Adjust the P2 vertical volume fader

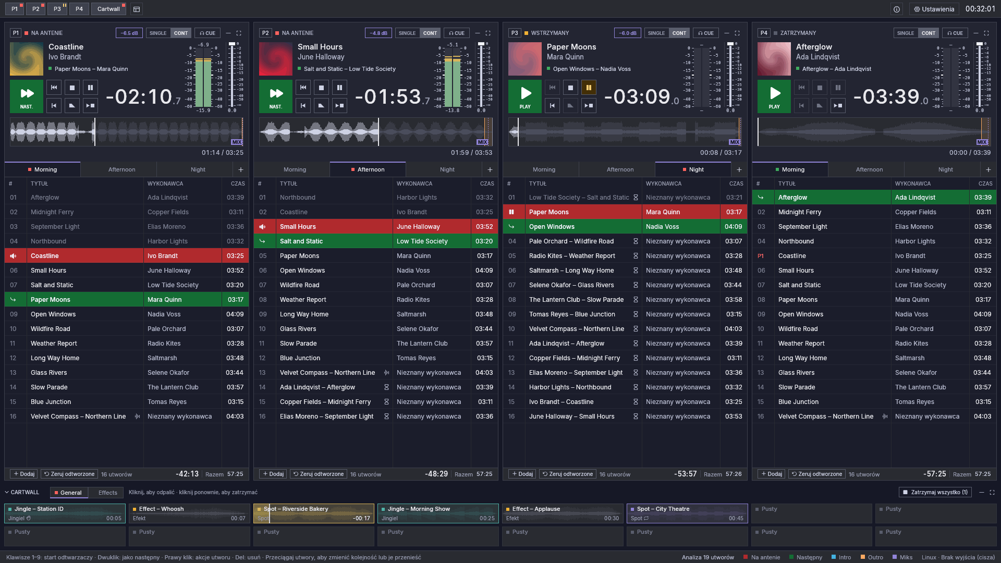coord(481,76)
